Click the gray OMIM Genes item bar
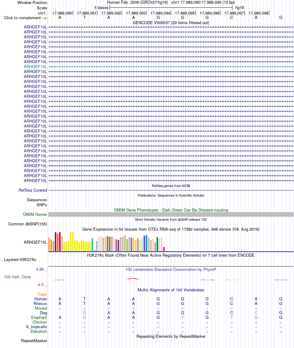The image size is (294, 348). (x=171, y=214)
